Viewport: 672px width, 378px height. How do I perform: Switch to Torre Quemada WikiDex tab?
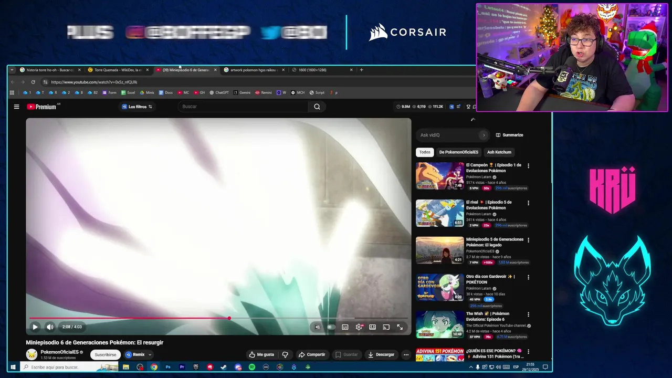(x=118, y=70)
